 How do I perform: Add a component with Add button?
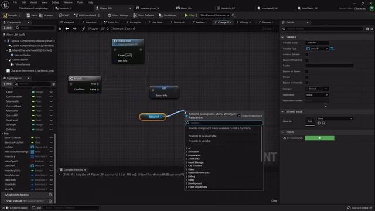[7, 28]
